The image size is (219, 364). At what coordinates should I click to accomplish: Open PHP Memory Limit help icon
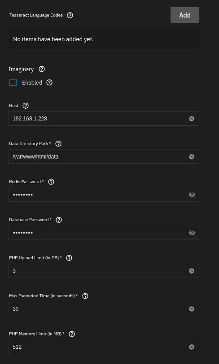tap(72, 334)
